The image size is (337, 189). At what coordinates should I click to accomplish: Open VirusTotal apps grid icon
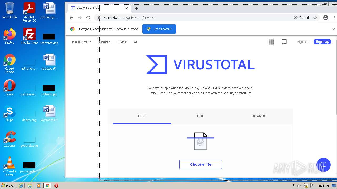(x=271, y=42)
